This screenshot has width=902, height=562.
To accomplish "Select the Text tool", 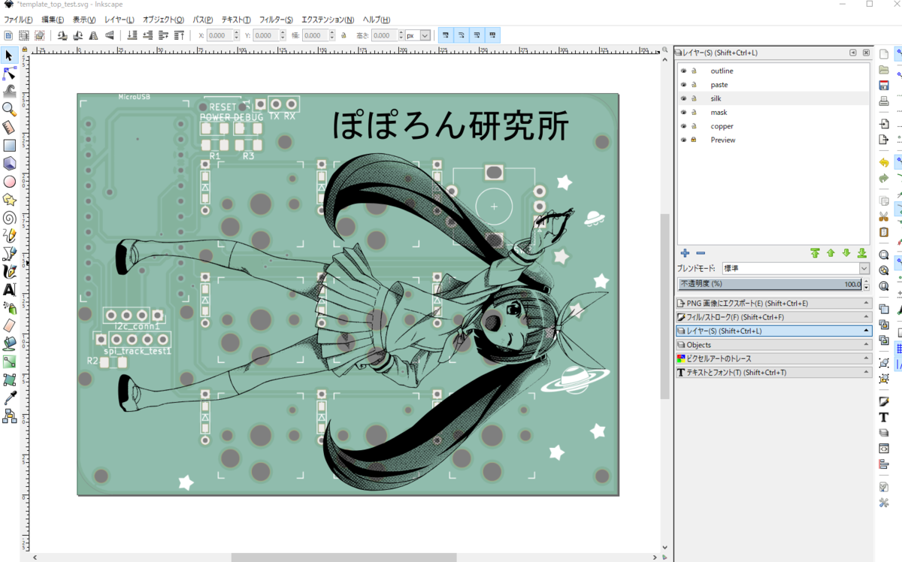I will pos(9,289).
